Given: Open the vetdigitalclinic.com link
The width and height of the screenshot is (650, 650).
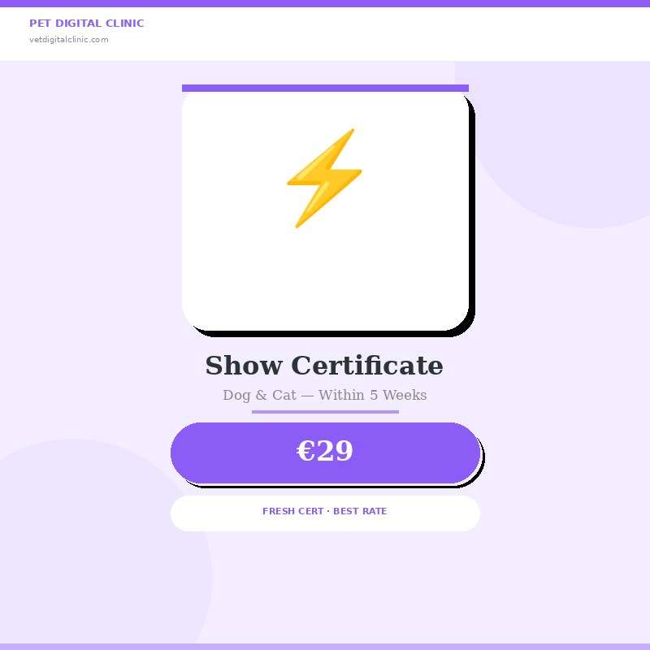Looking at the screenshot, I should [69, 40].
